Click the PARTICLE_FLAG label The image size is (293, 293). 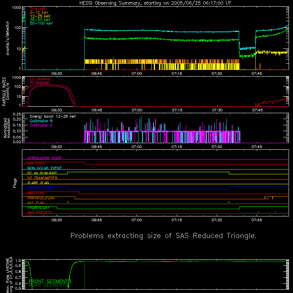click(41, 198)
